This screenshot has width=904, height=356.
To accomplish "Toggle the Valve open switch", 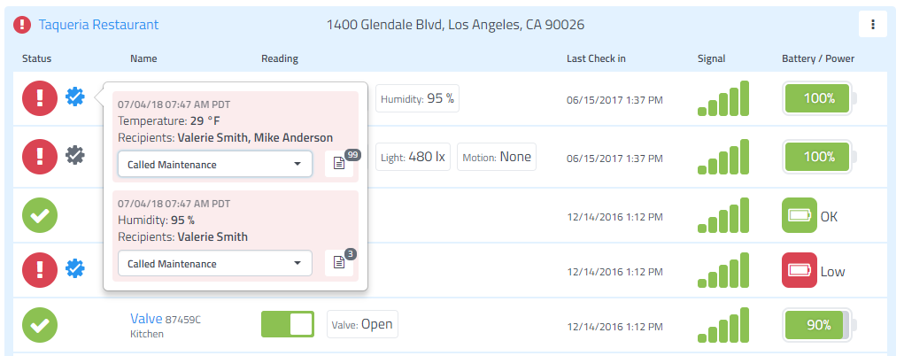I will pos(288,324).
